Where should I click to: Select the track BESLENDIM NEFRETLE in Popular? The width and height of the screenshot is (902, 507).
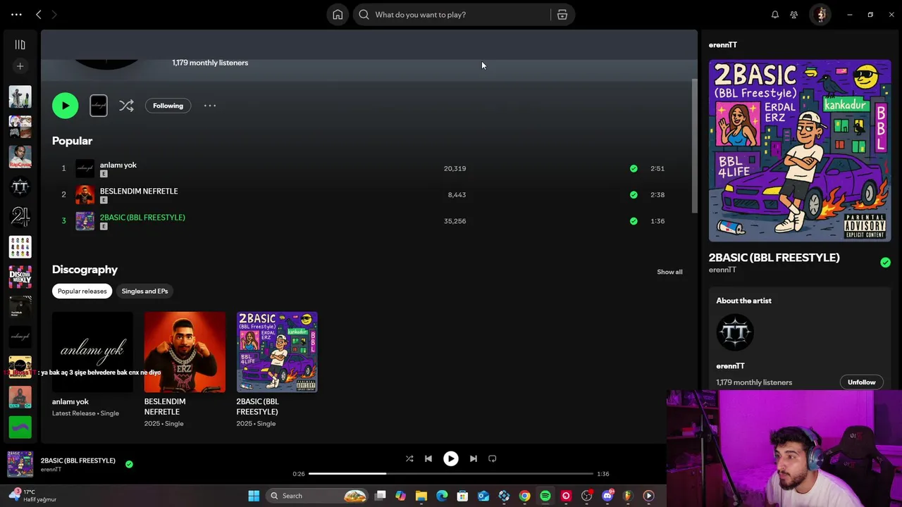point(139,191)
